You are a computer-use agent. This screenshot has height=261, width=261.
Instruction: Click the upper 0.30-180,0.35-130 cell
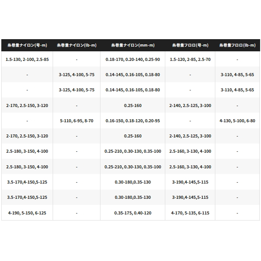pyautogui.click(x=133, y=182)
